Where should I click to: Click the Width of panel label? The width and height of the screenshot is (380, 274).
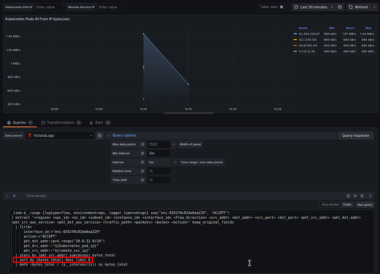pos(190,144)
